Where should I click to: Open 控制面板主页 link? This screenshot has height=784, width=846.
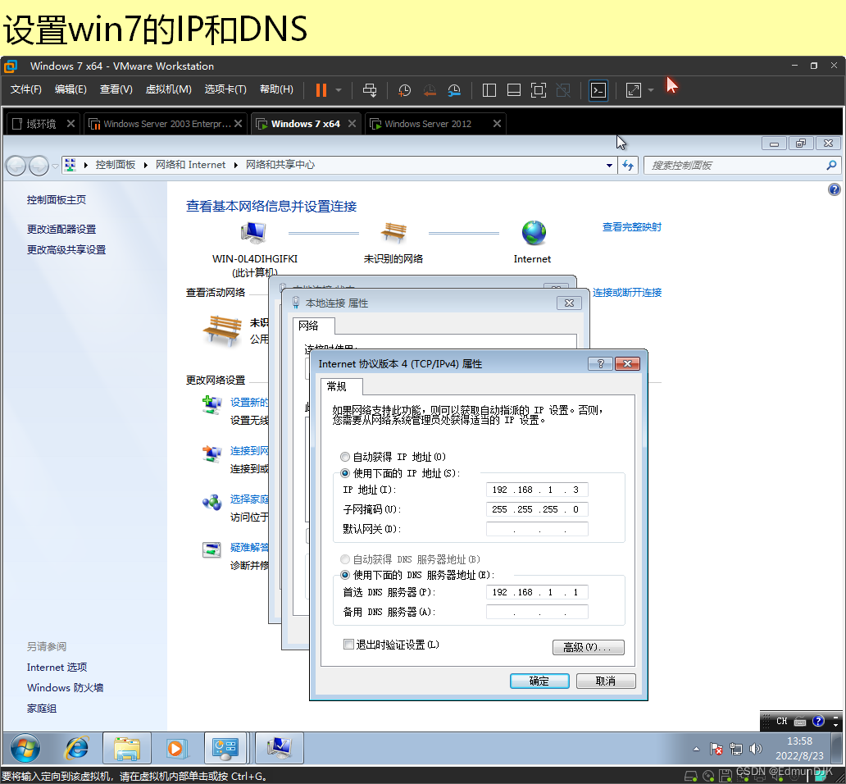[x=57, y=199]
